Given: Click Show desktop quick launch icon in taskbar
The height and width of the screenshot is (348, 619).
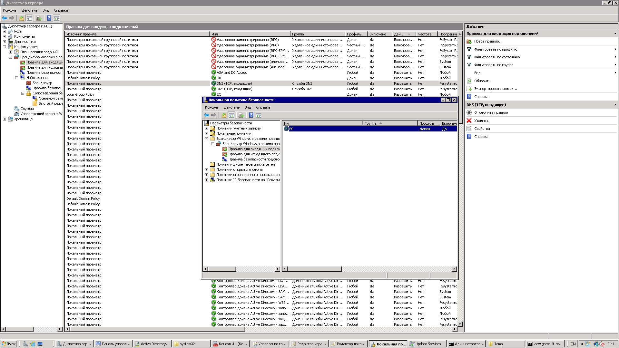Looking at the screenshot, I should [40, 344].
